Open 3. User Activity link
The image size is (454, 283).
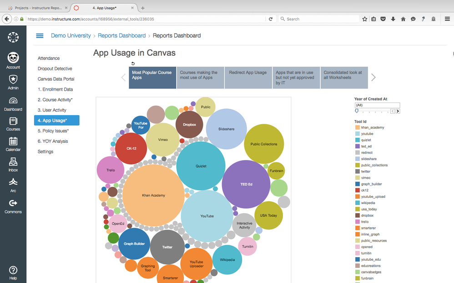coord(52,110)
